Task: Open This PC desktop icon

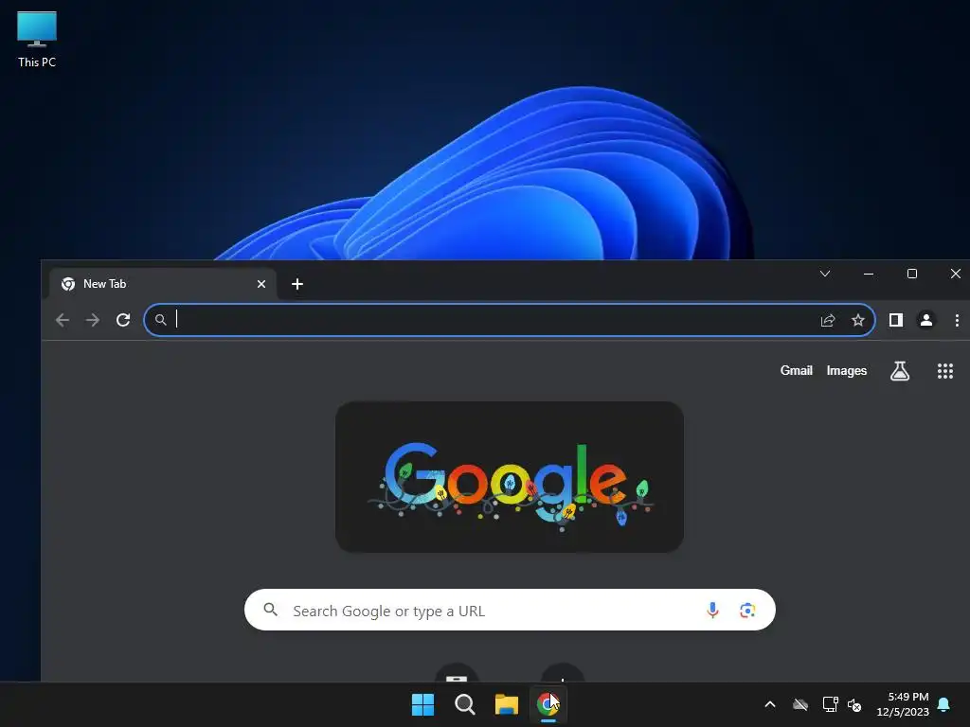Action: 37,40
